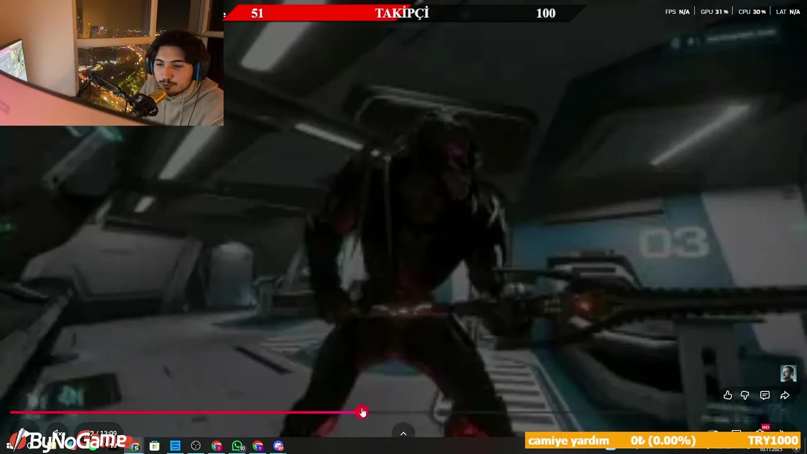Open Prime Video taskbar icon

coord(175,446)
